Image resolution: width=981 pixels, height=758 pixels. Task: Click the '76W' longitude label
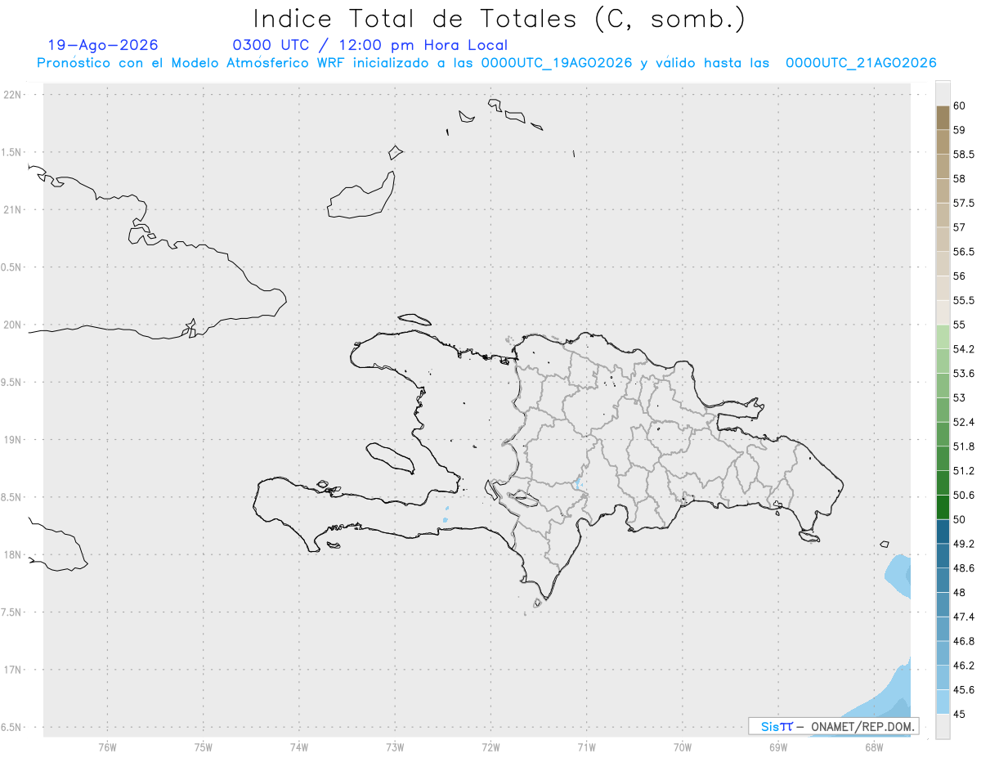tap(107, 747)
